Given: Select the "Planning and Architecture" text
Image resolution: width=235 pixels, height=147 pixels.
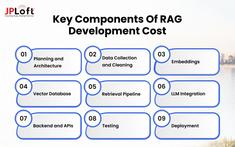Looking at the screenshot, I should pos(48,62).
